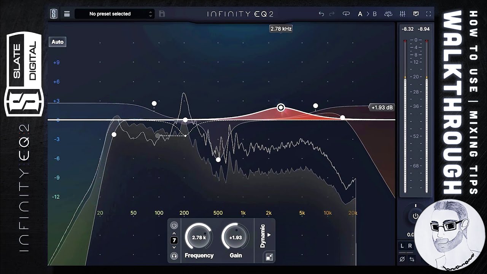Select the R channel button
This screenshot has height=274, width=487.
click(x=410, y=246)
